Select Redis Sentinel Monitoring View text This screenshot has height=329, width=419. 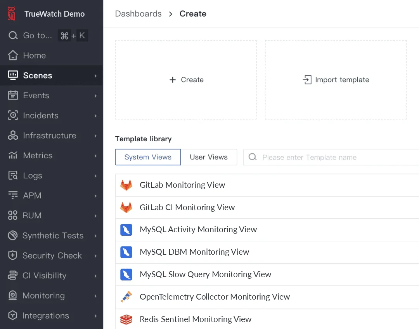pos(195,319)
